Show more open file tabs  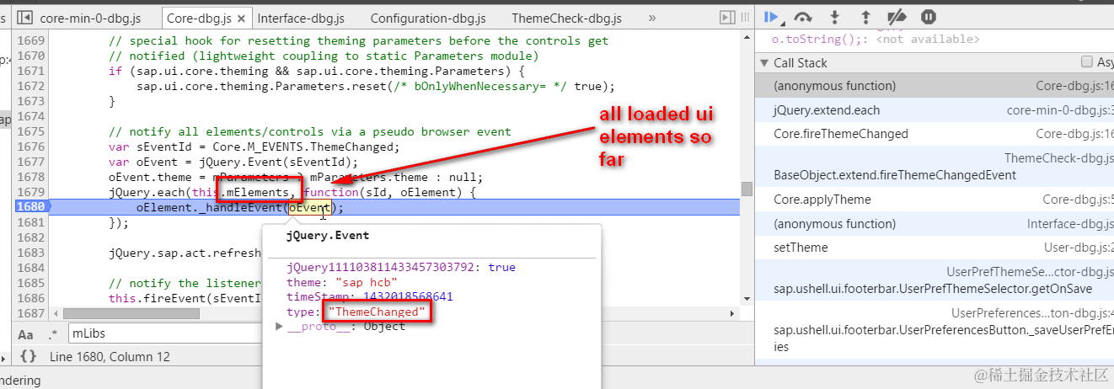(652, 18)
